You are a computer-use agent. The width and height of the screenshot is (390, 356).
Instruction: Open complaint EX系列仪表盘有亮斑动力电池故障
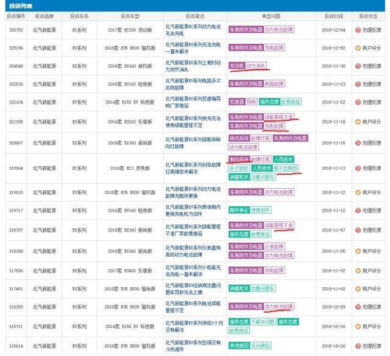tap(193, 251)
